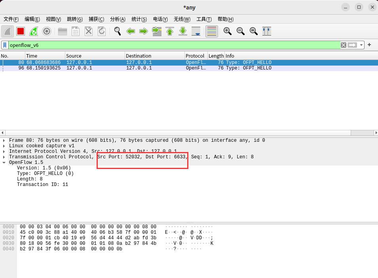Go to specified packet icon
Viewport: 378px width, 278px height.
157,31
